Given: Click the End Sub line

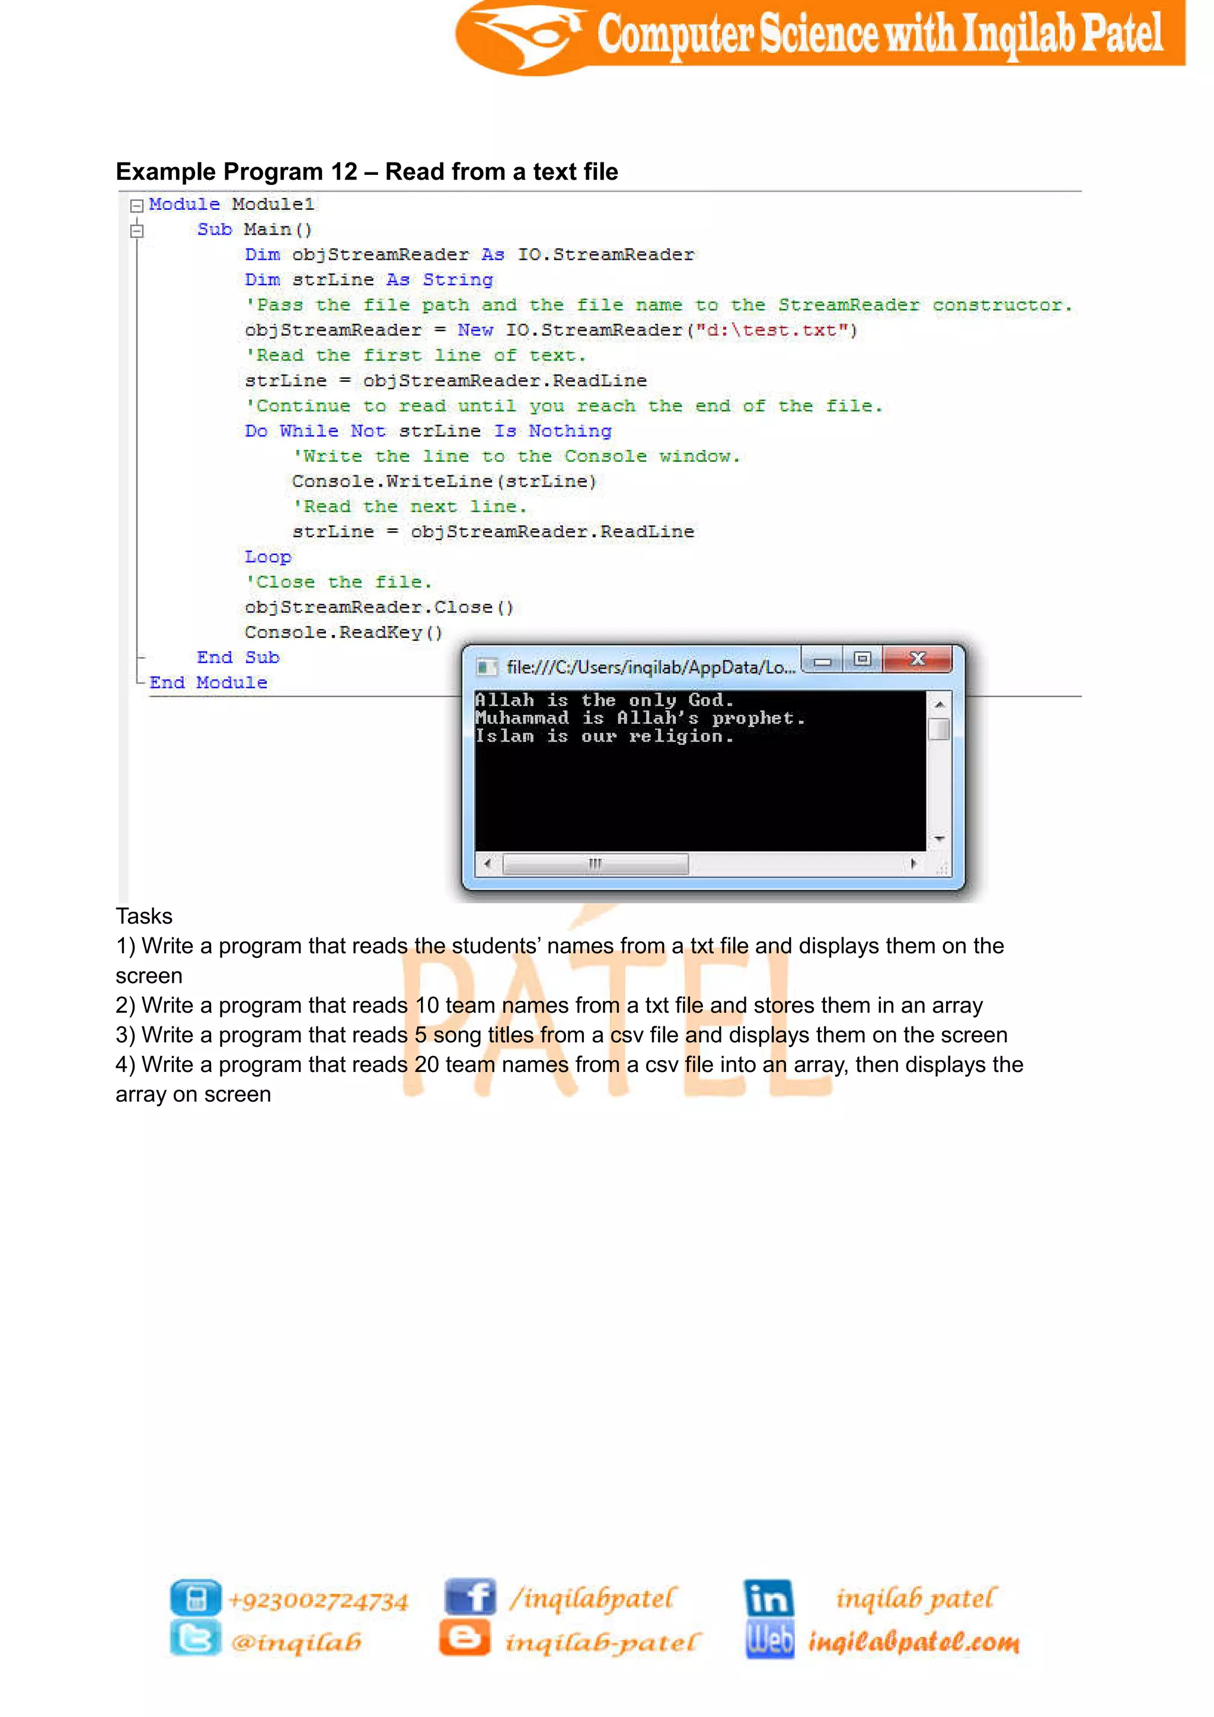Looking at the screenshot, I should [238, 658].
